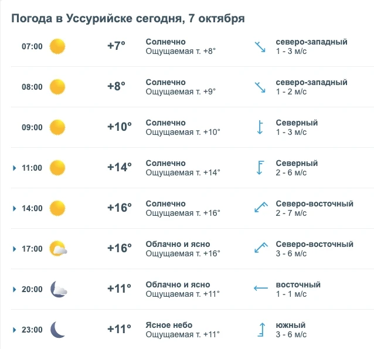Expand the 23:00 disclosure triangle

point(14,330)
